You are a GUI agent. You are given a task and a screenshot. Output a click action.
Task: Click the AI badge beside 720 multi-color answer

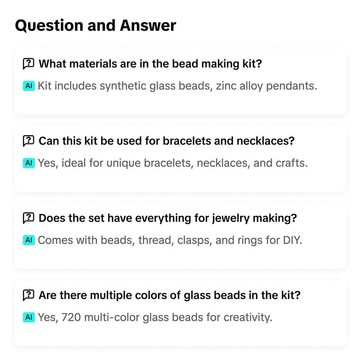click(x=29, y=317)
